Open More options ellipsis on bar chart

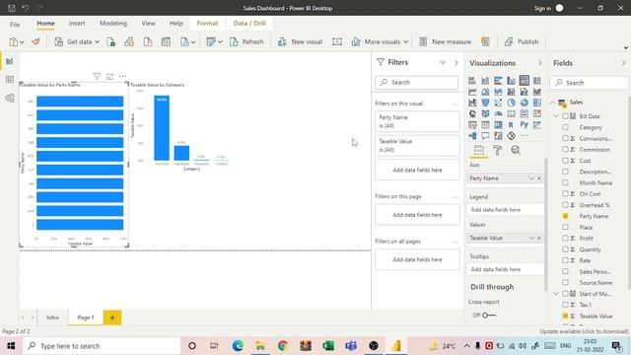pyautogui.click(x=122, y=76)
